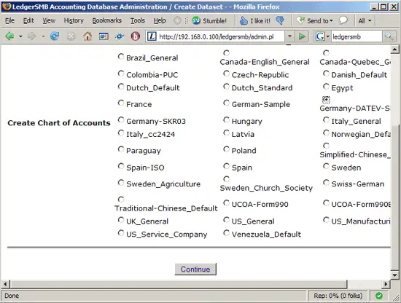Image resolution: width=401 pixels, height=303 pixels.
Task: Open the address bar history dropdown
Action: (289, 36)
